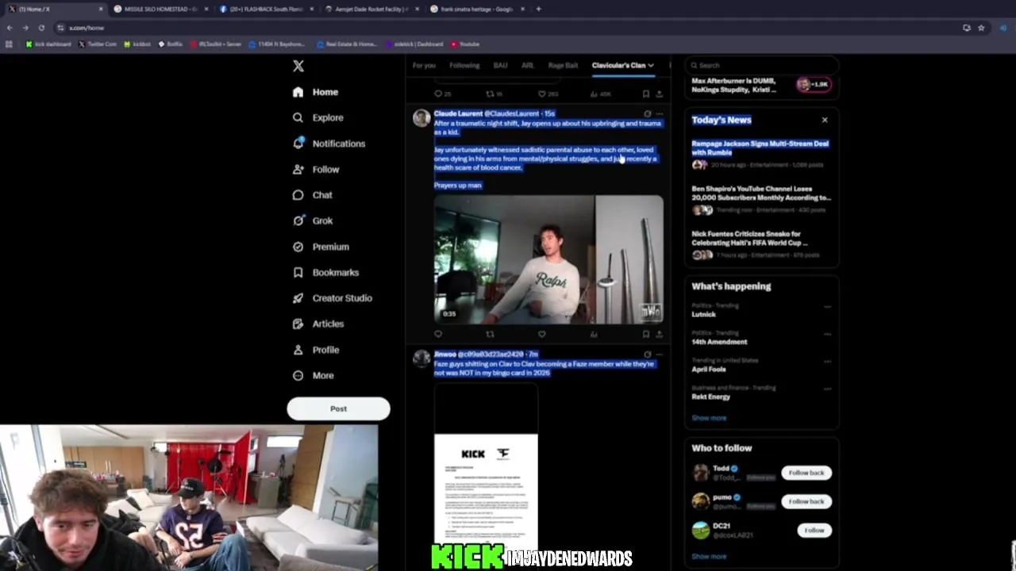Show more under What's happening
1016x571 pixels.
[x=709, y=418]
